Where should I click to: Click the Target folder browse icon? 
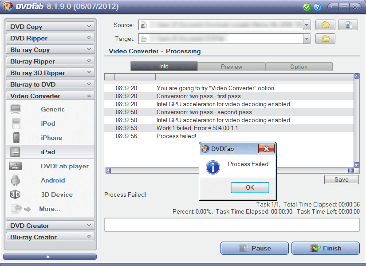[326, 39]
